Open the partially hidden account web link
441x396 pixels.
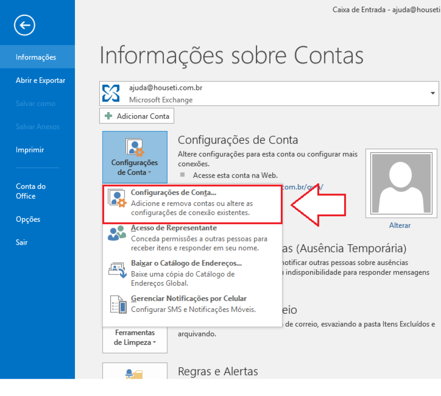click(302, 187)
